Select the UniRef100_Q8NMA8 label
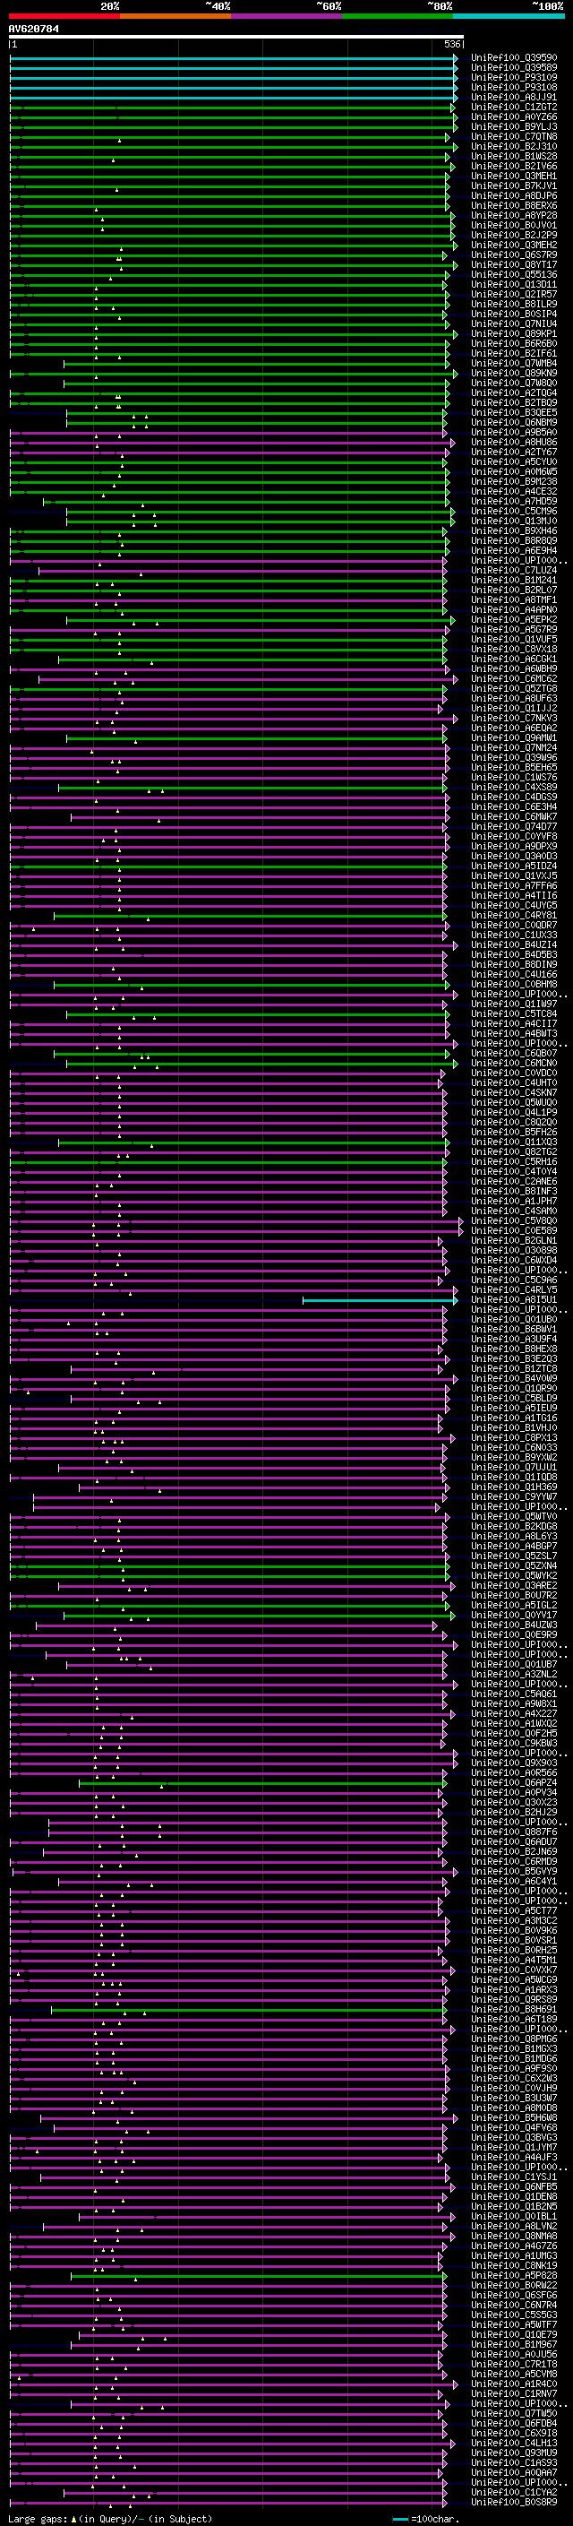This screenshot has height=2526, width=573. point(513,2237)
